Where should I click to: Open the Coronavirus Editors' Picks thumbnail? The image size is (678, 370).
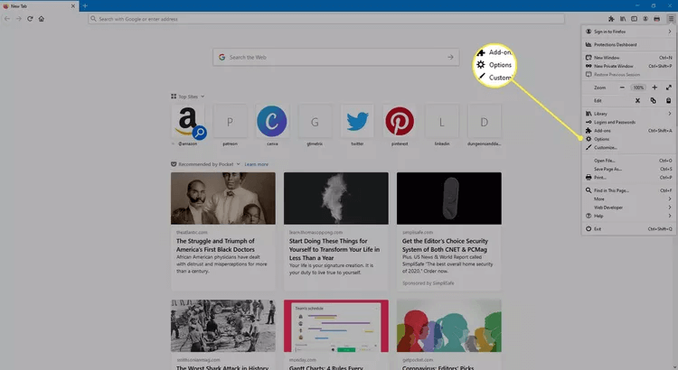click(x=448, y=326)
